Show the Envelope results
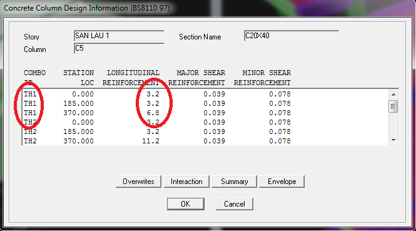The image size is (416, 231). (282, 182)
